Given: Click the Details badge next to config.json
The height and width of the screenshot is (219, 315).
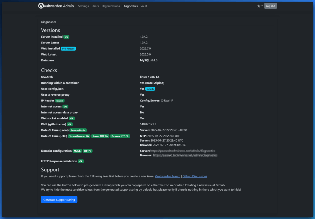Looking at the screenshot, I should (150, 89).
